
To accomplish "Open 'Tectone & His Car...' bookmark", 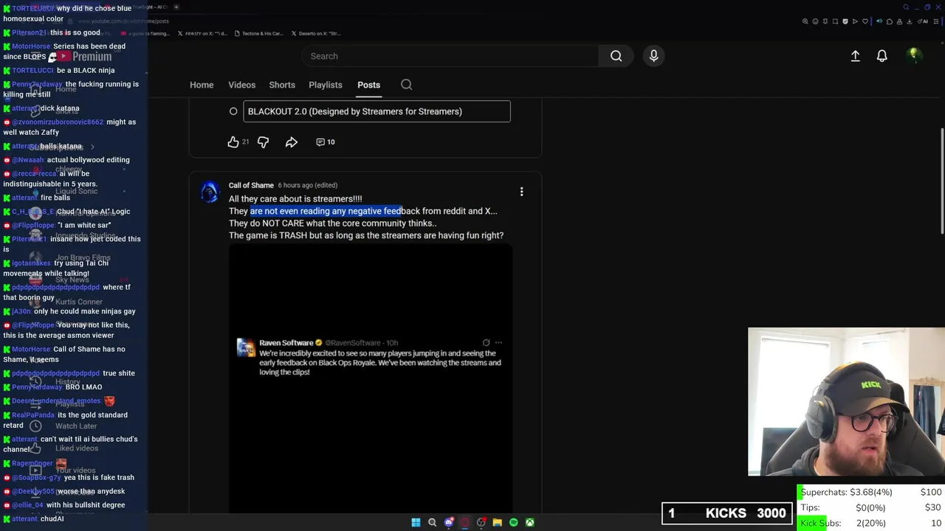I will (258, 33).
